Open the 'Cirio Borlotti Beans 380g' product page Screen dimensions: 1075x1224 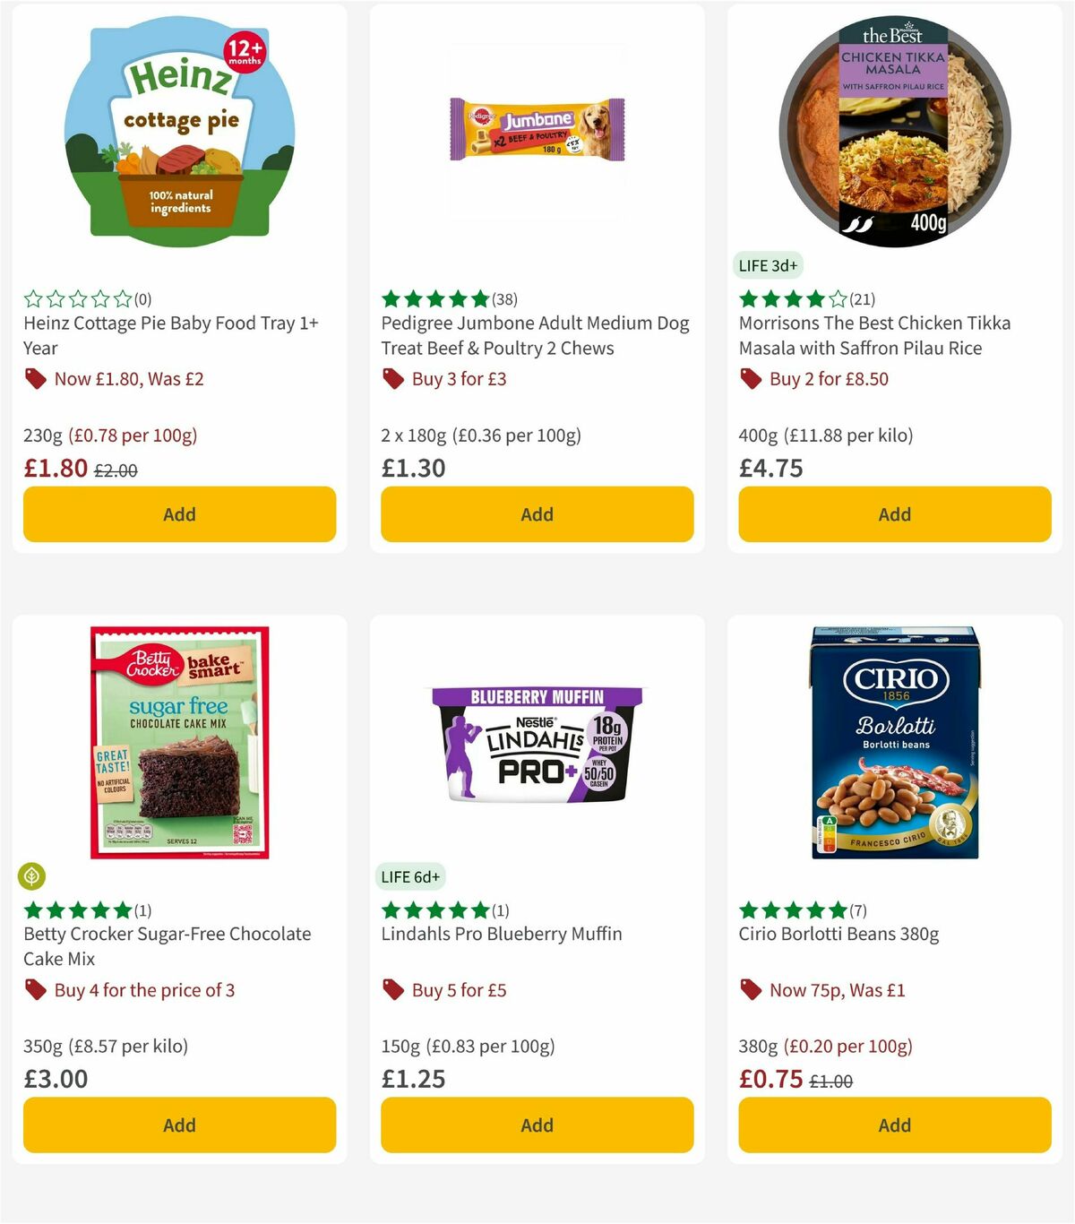tap(838, 934)
